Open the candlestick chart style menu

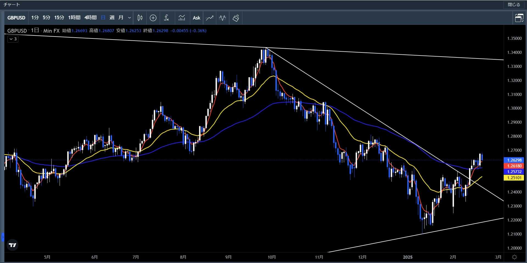pyautogui.click(x=140, y=18)
